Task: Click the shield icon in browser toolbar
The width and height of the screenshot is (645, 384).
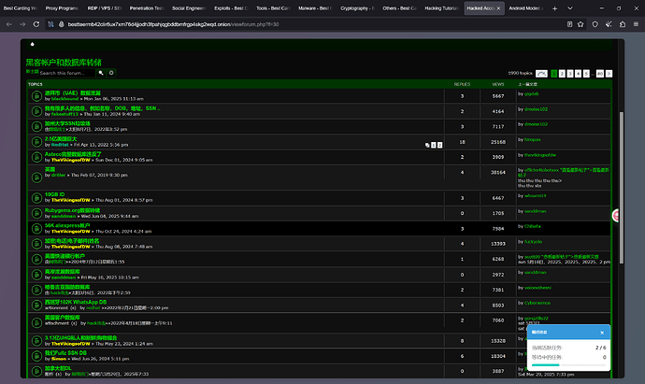Action: click(x=595, y=24)
